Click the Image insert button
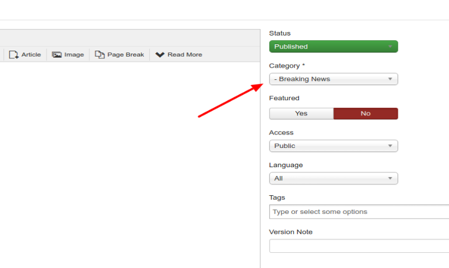 click(x=68, y=54)
